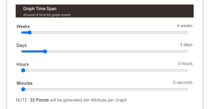Click the Weeks slider handle
Viewport: 216px width, 109px height.
point(30,33)
